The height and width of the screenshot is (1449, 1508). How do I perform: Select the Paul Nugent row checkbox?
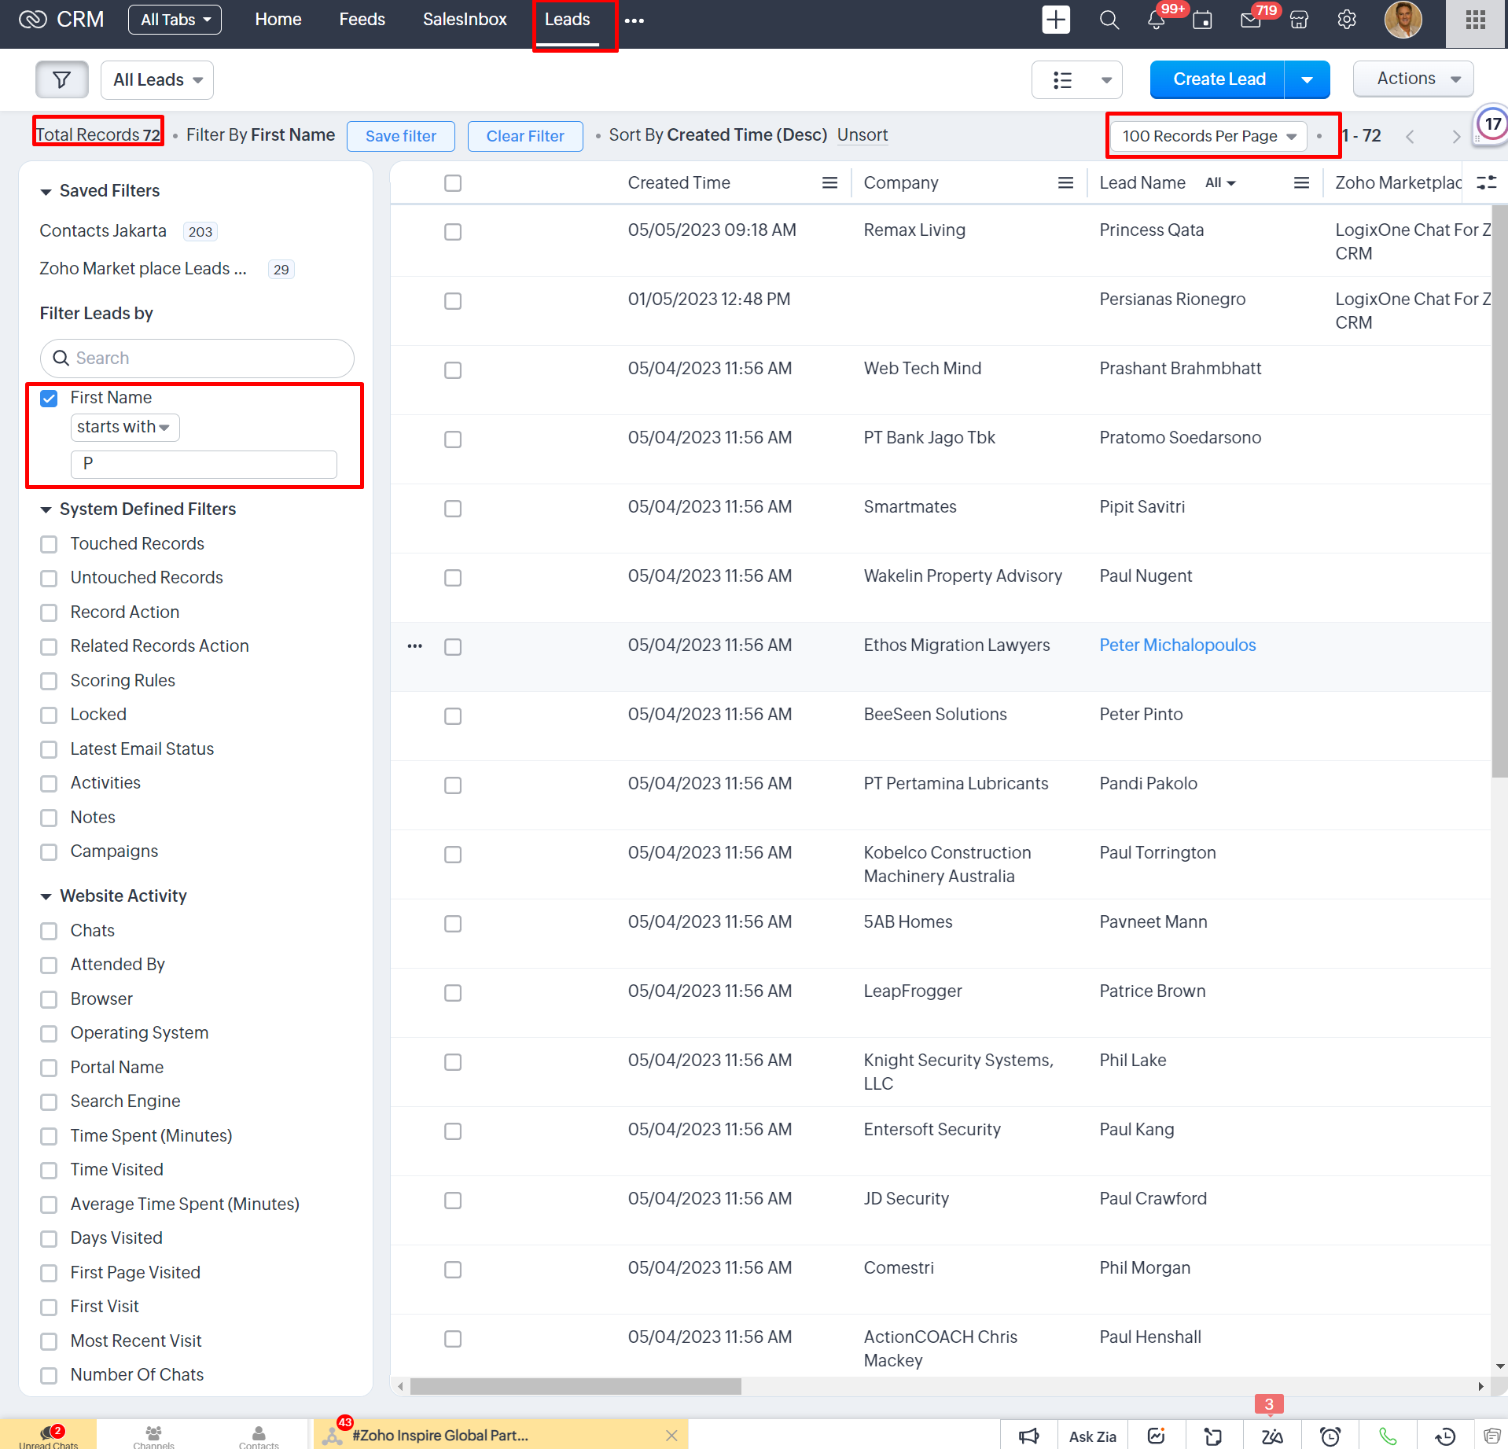(x=453, y=578)
